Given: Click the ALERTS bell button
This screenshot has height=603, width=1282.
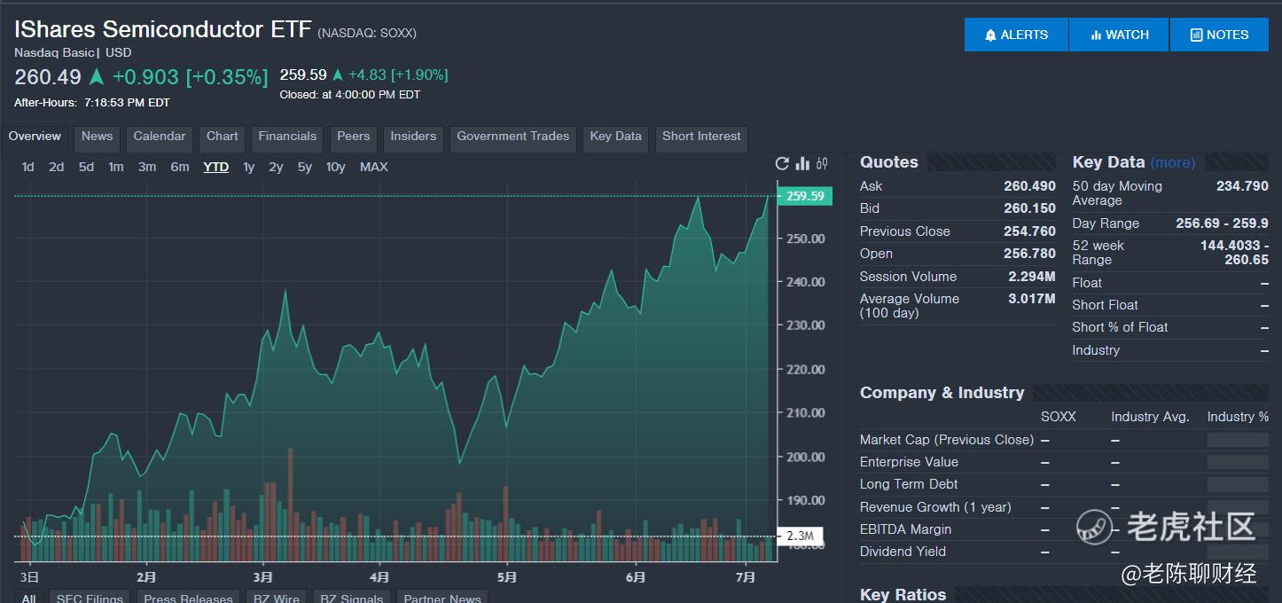Looking at the screenshot, I should click(1016, 35).
